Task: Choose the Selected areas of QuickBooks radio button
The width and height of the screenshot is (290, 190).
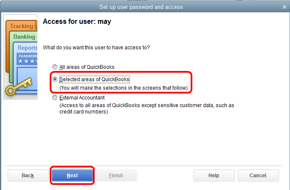Action: click(x=54, y=79)
